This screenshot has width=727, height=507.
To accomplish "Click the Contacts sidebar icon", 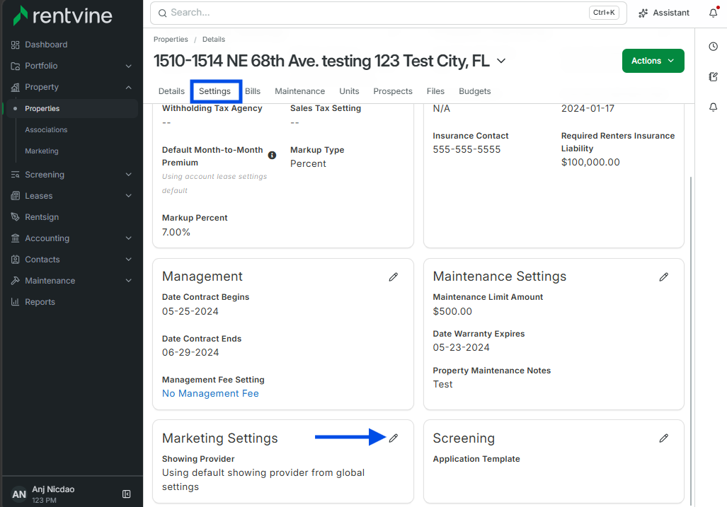I will 16,260.
